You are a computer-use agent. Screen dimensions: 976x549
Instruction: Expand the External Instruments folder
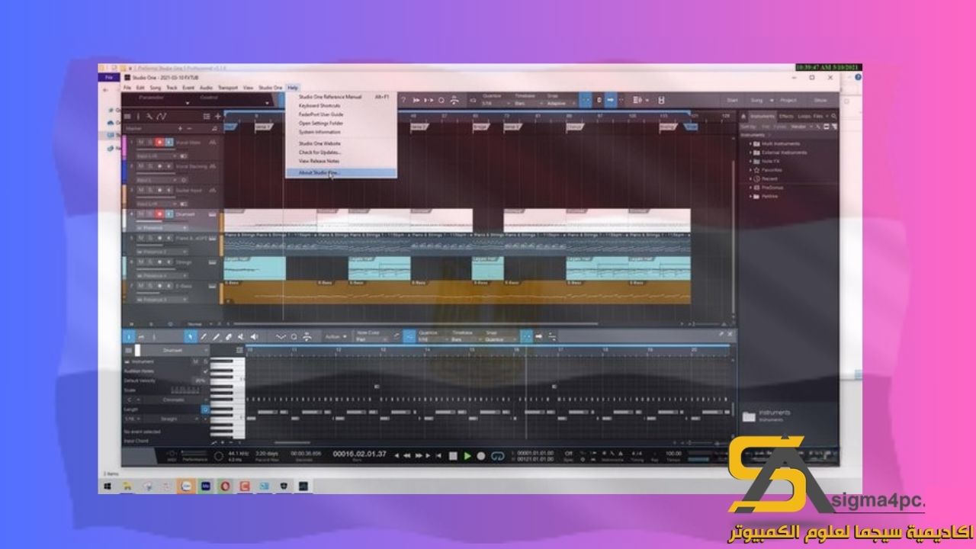[751, 152]
